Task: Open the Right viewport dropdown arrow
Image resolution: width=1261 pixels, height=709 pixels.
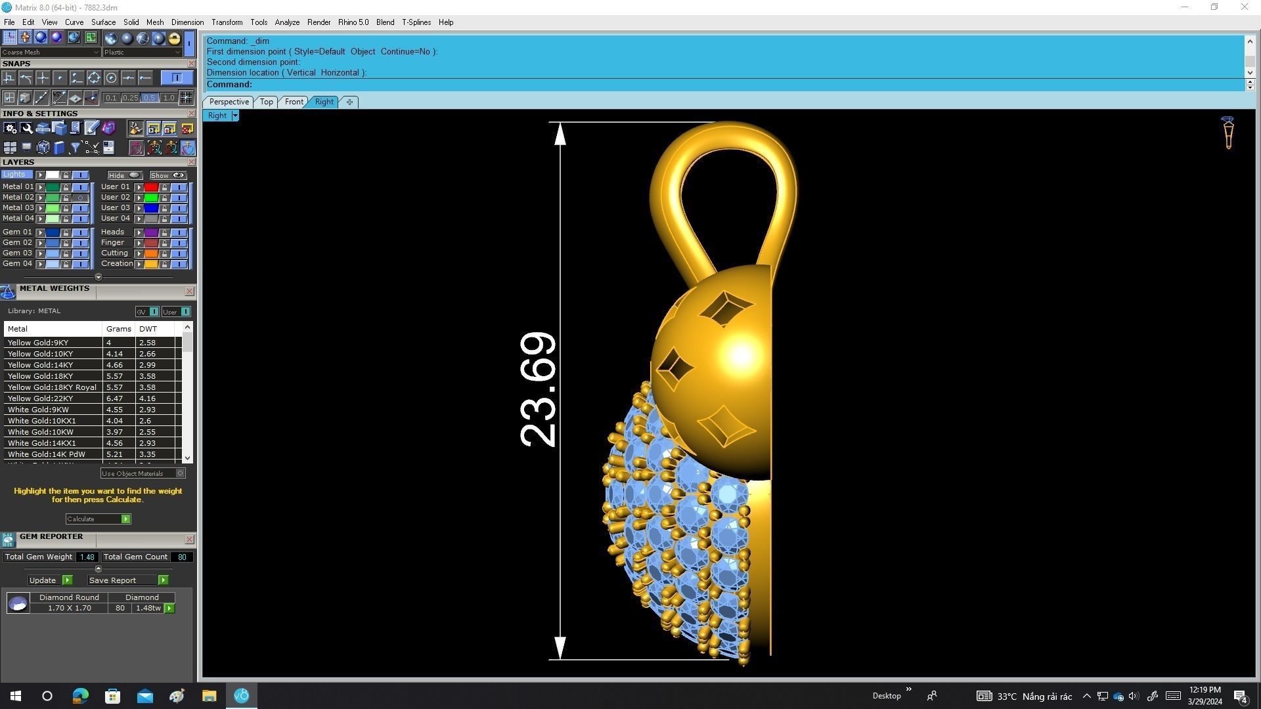Action: point(235,116)
